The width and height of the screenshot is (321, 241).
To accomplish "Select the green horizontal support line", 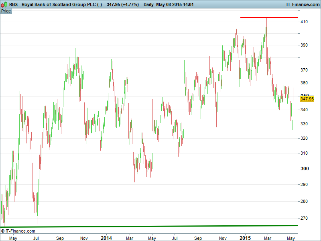I will [x=160, y=226].
